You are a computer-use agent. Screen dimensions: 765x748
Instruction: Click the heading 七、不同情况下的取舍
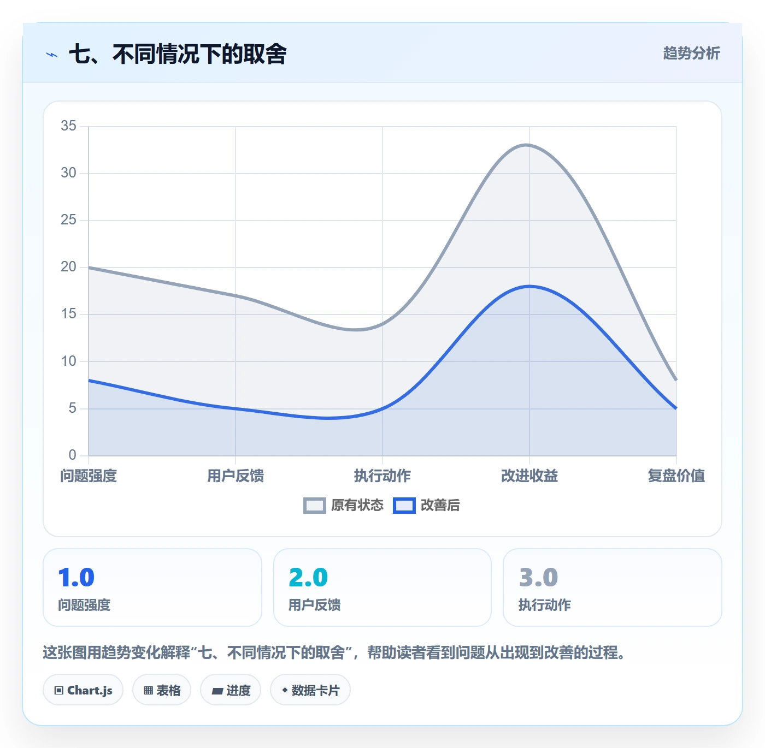178,54
